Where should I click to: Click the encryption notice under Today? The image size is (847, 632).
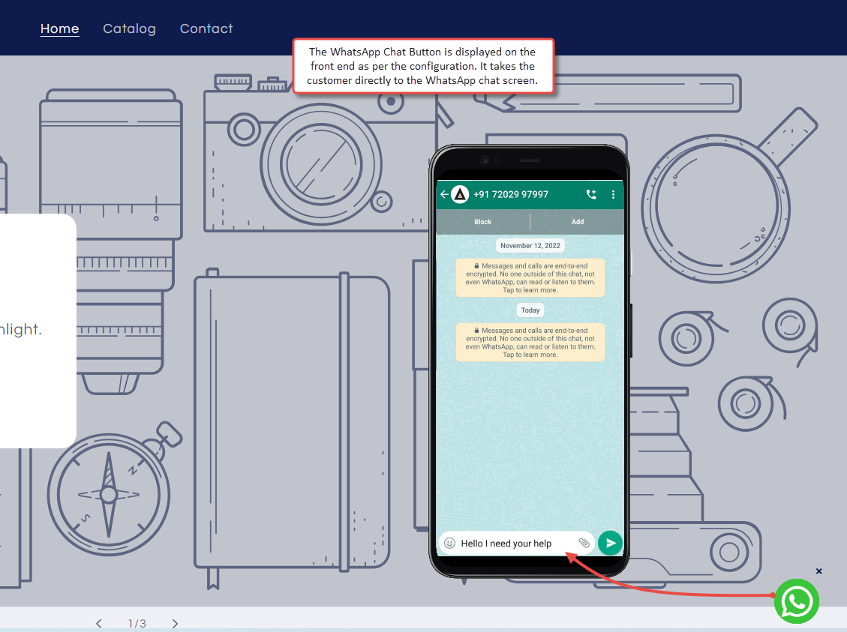click(x=530, y=343)
